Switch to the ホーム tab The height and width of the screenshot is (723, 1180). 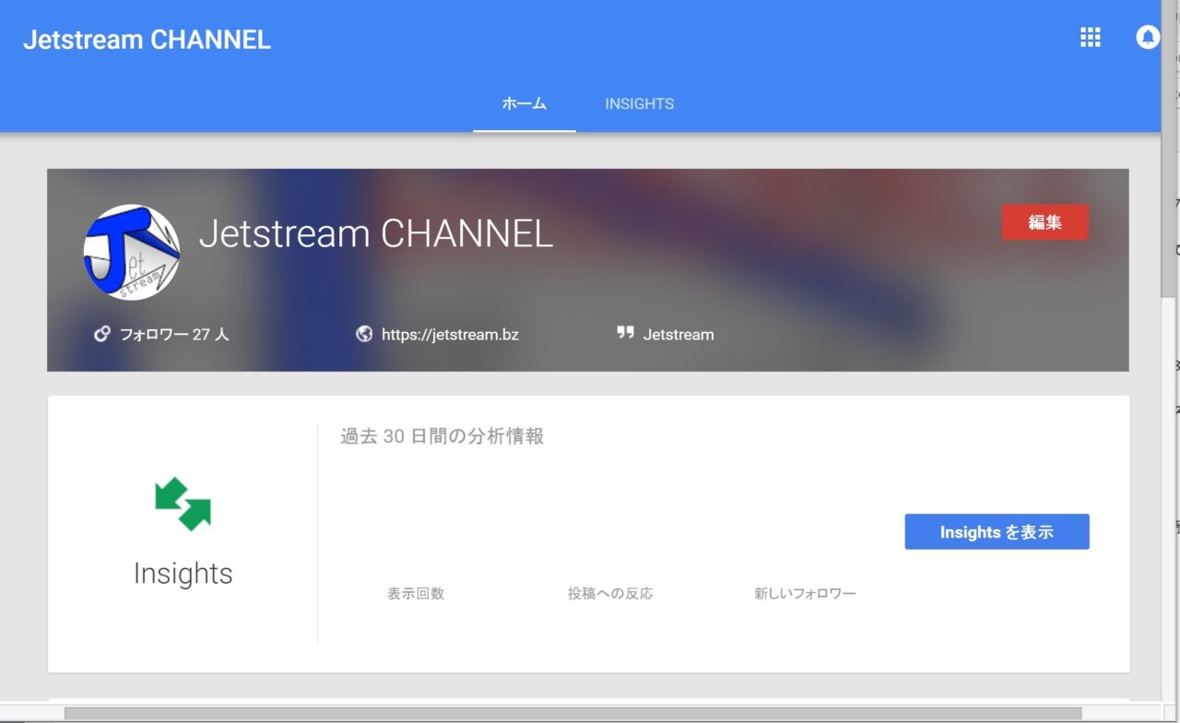point(524,104)
